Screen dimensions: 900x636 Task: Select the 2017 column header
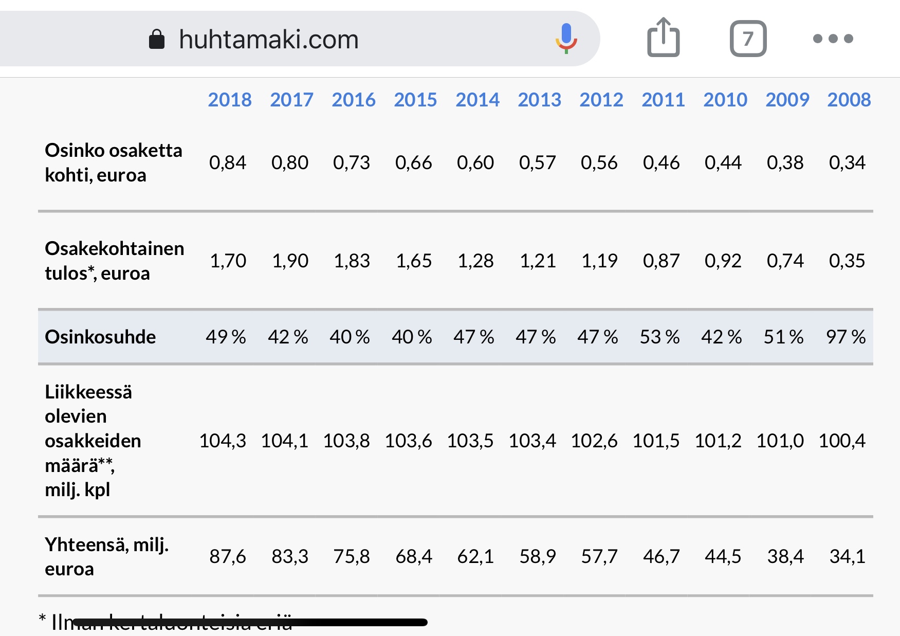(291, 100)
